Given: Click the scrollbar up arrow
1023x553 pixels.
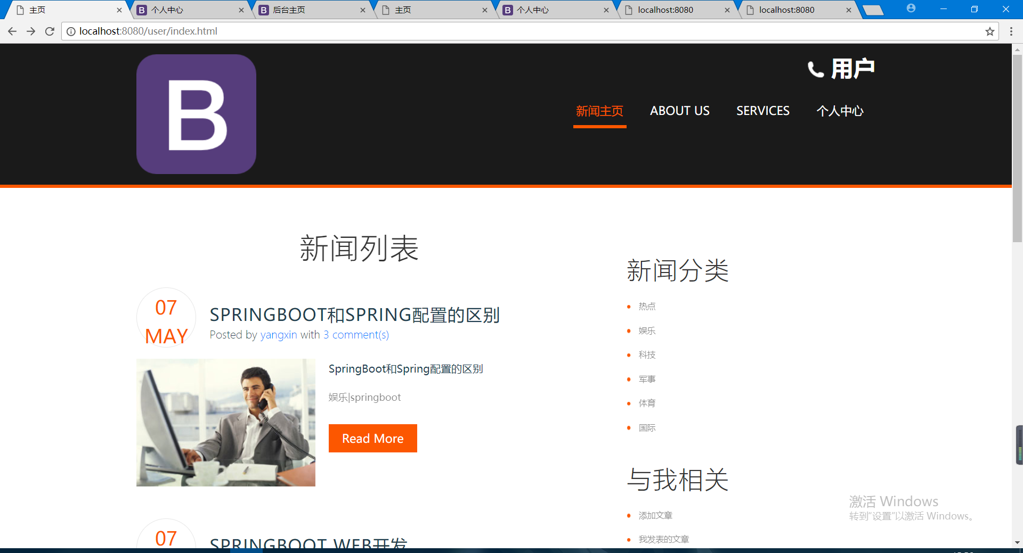Looking at the screenshot, I should (x=1017, y=49).
